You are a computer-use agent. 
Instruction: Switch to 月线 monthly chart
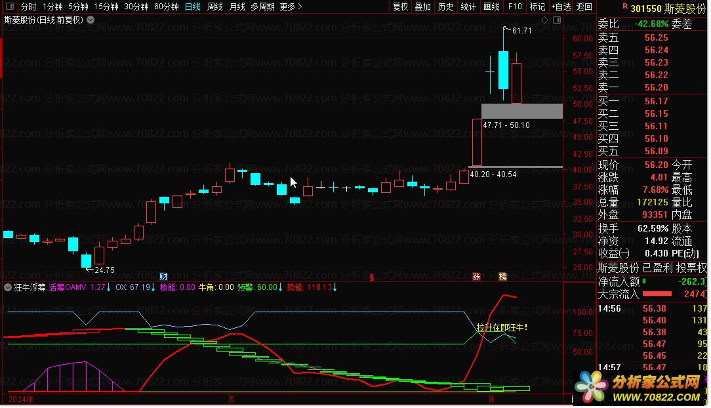tap(237, 7)
